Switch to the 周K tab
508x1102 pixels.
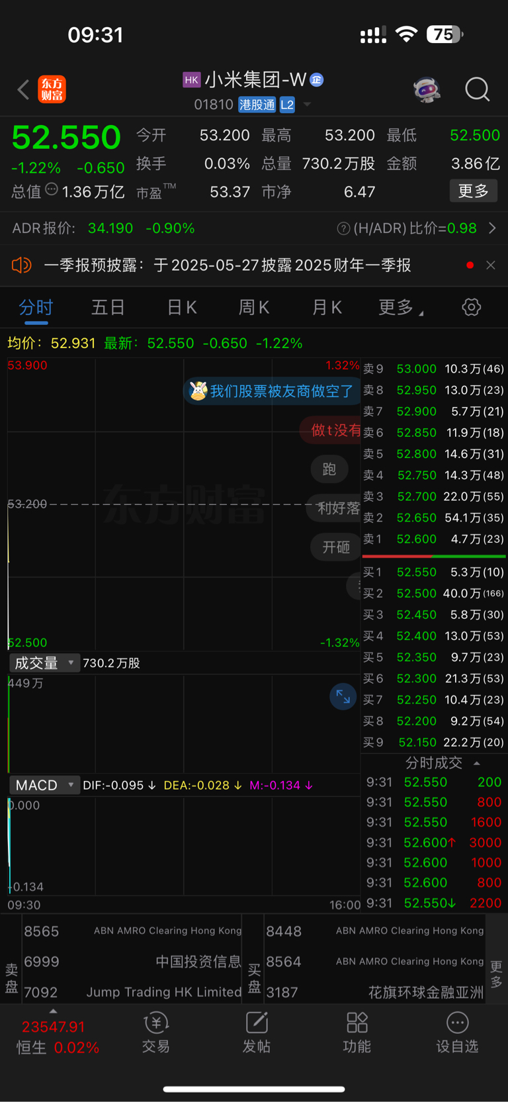(x=254, y=308)
